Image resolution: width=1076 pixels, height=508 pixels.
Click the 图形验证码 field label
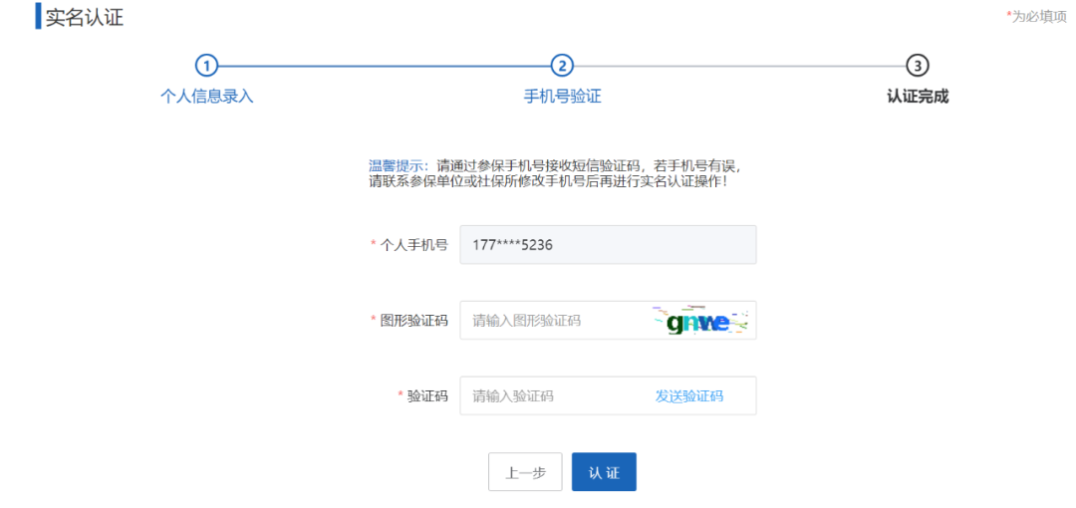[x=413, y=320]
